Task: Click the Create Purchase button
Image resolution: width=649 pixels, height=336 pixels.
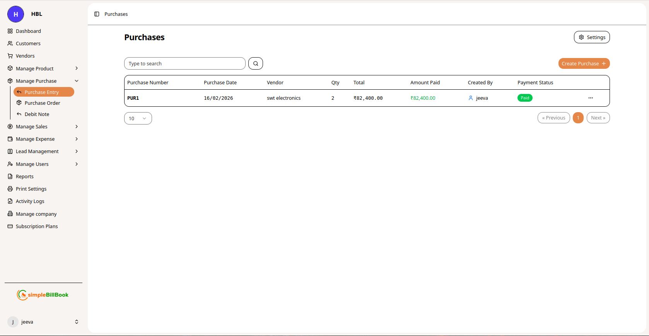Action: [584, 63]
